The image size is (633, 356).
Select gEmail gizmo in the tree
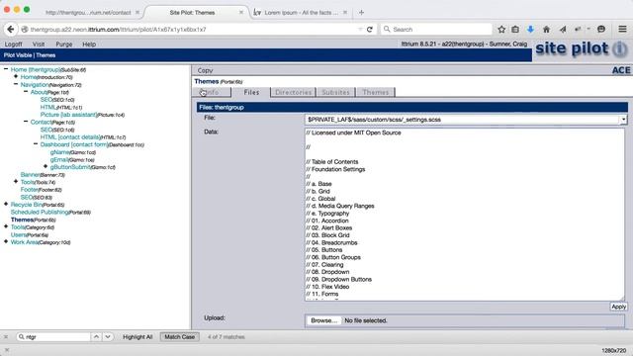coord(59,159)
